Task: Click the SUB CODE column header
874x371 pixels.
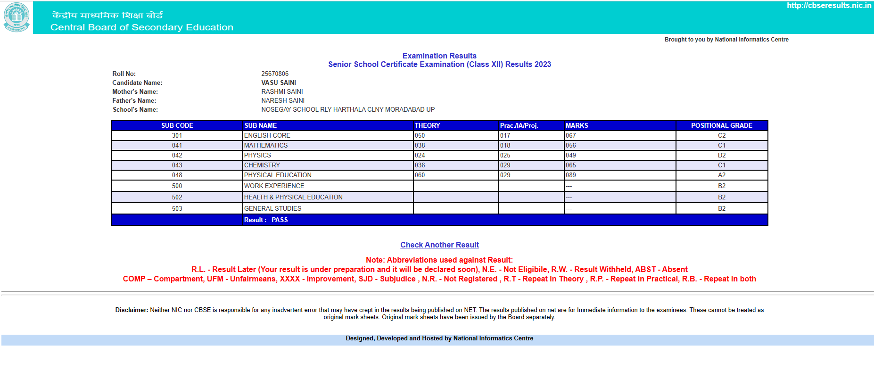Action: [x=177, y=125]
